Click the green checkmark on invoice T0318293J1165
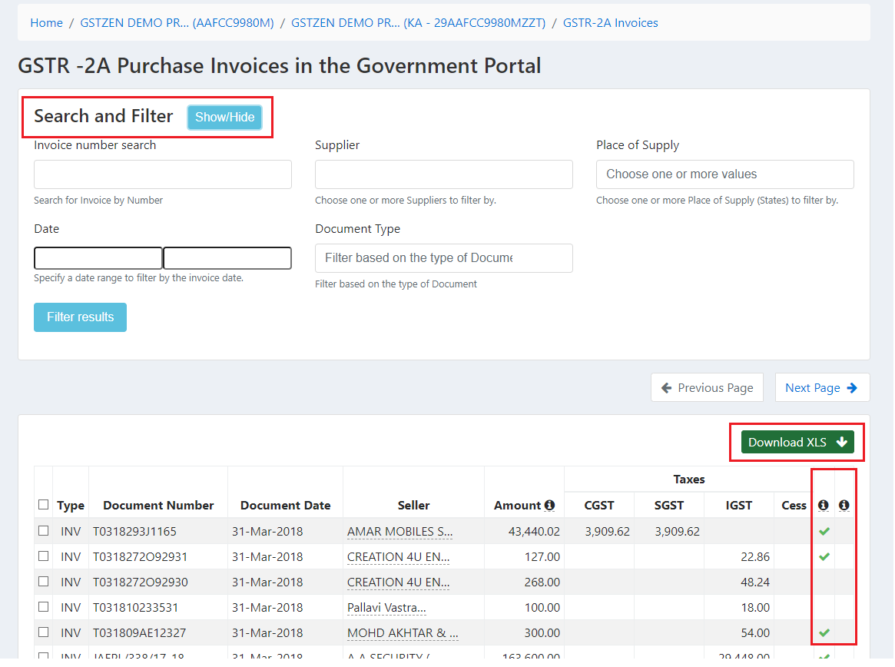 pyautogui.click(x=823, y=530)
